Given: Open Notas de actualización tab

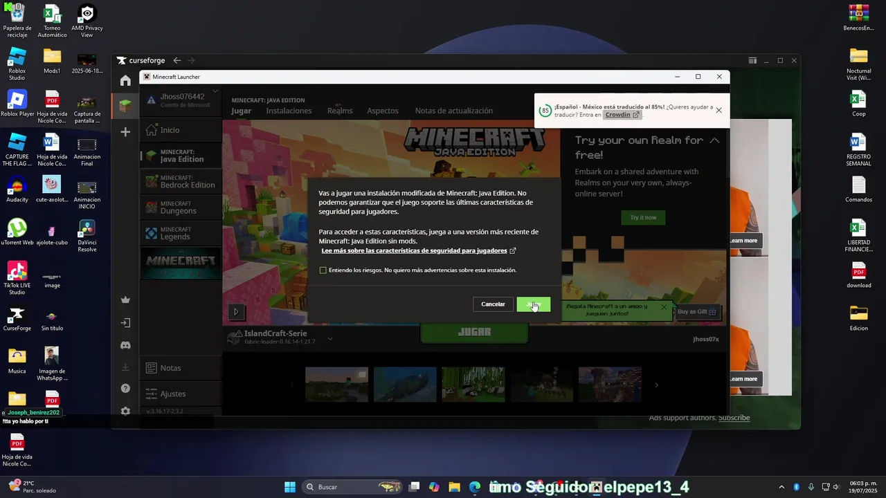Looking at the screenshot, I should pos(454,111).
